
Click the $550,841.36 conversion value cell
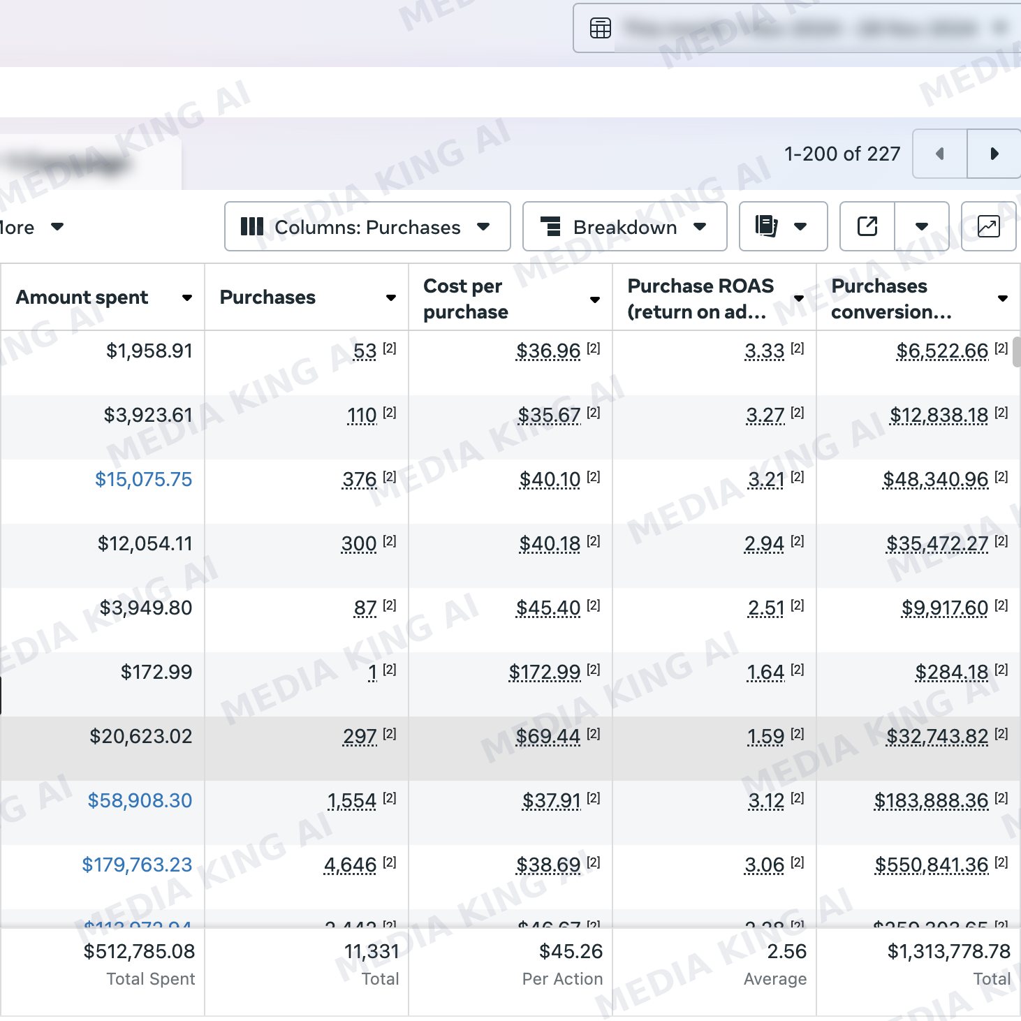click(932, 865)
